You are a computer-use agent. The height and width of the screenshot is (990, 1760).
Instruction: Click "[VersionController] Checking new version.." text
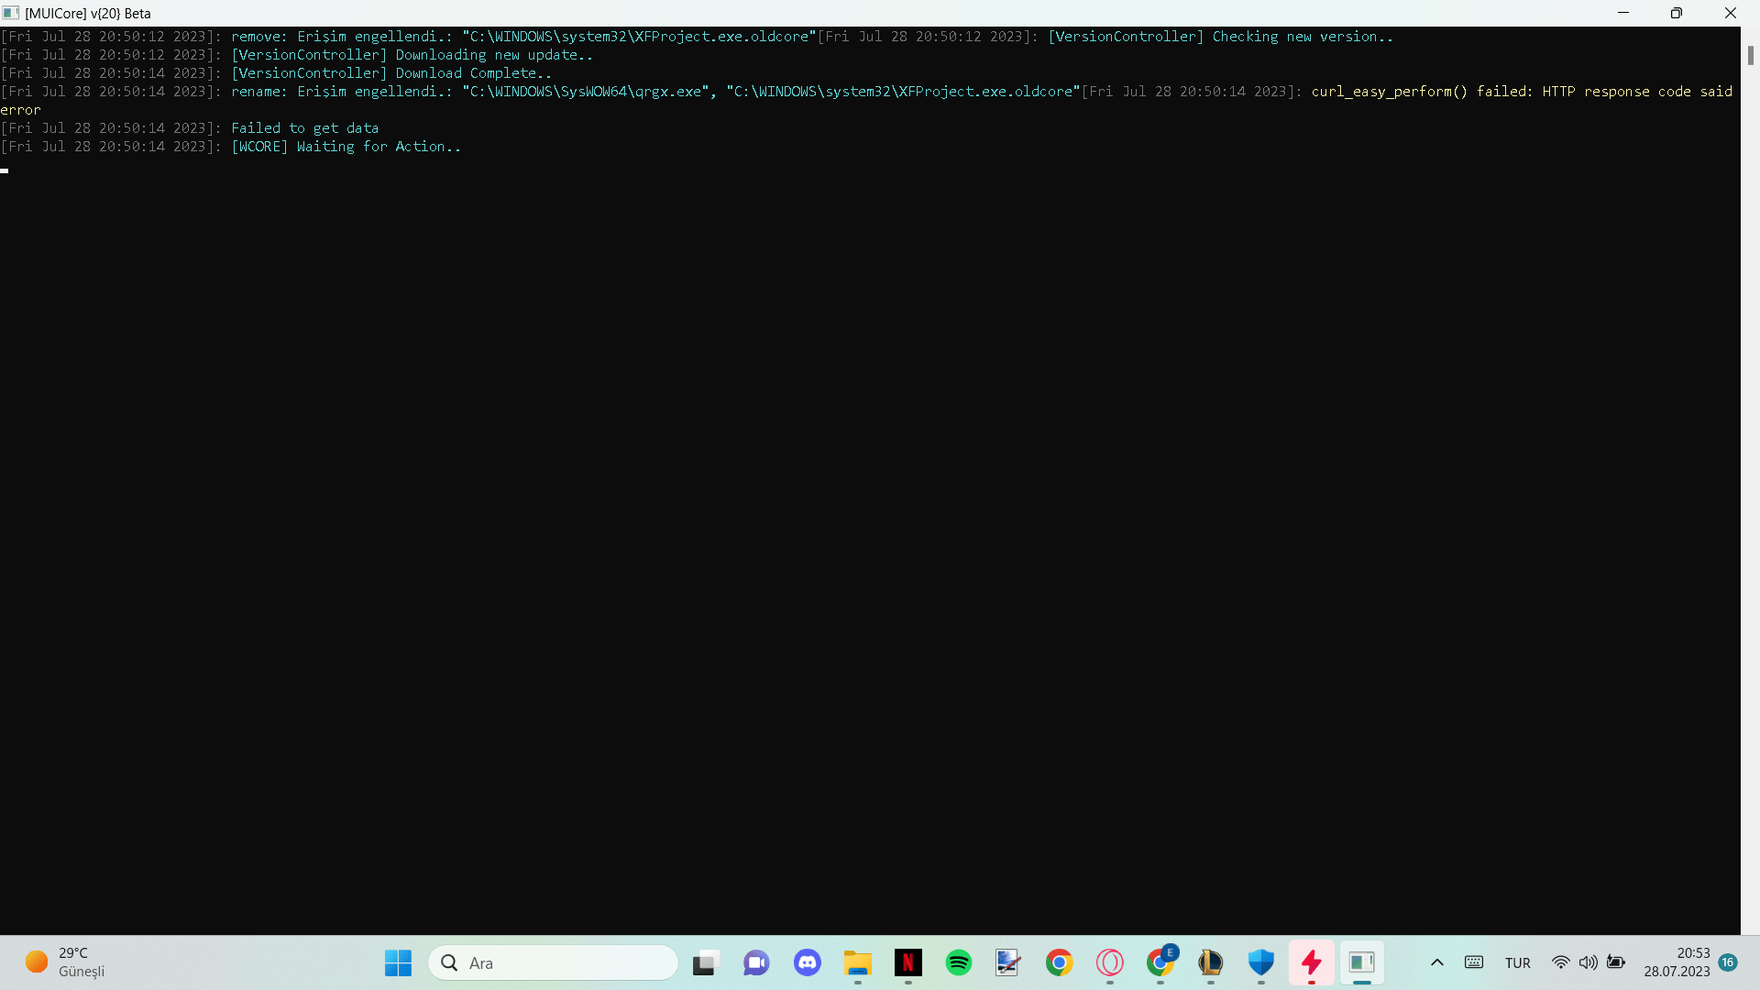pyautogui.click(x=1220, y=37)
